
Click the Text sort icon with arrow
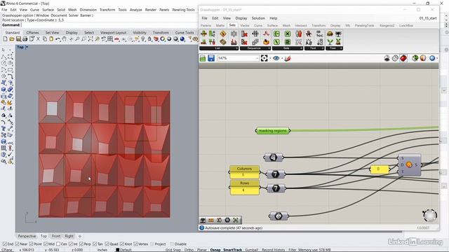(x=320, y=42)
